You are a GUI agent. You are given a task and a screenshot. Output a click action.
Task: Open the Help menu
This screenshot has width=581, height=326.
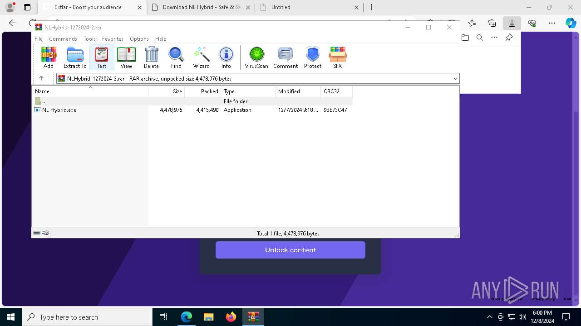click(x=161, y=39)
